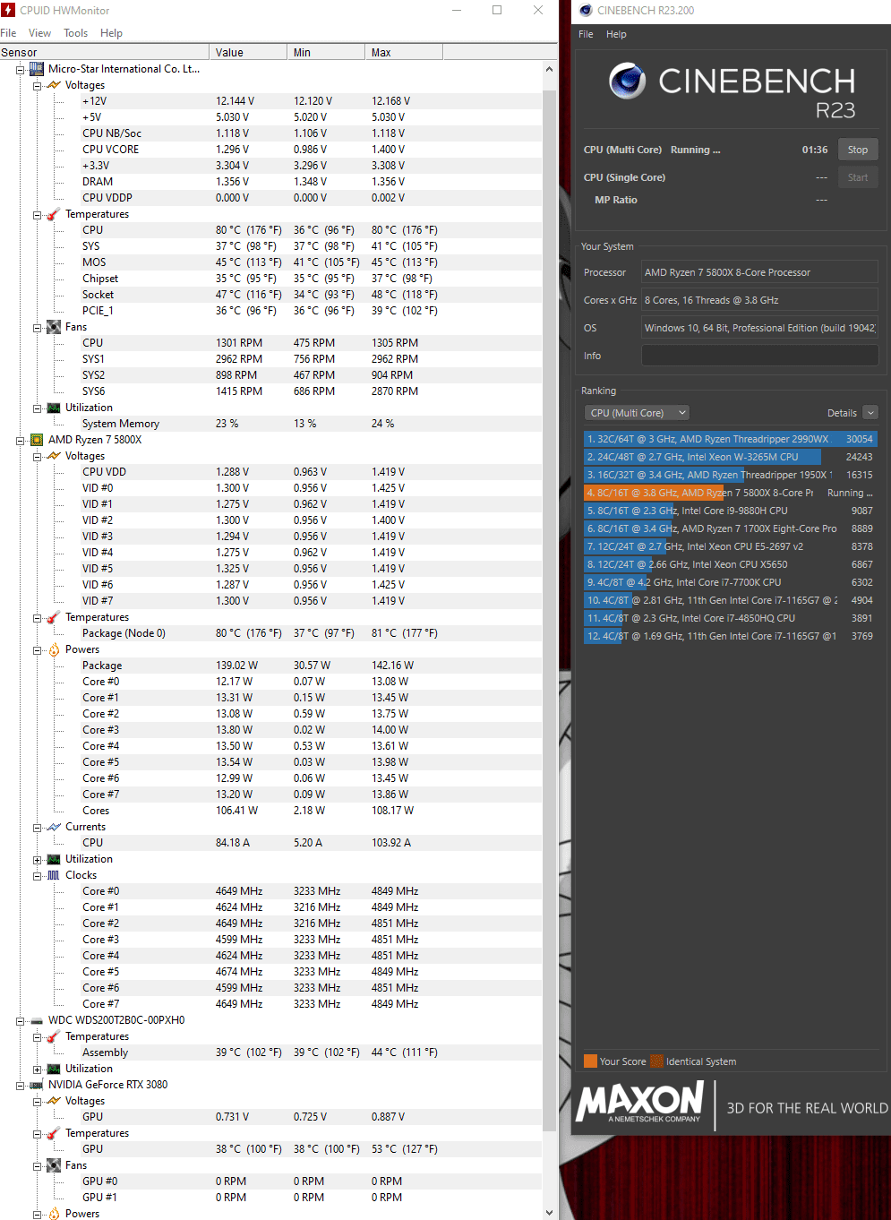Click the Currents wave icon

click(54, 827)
